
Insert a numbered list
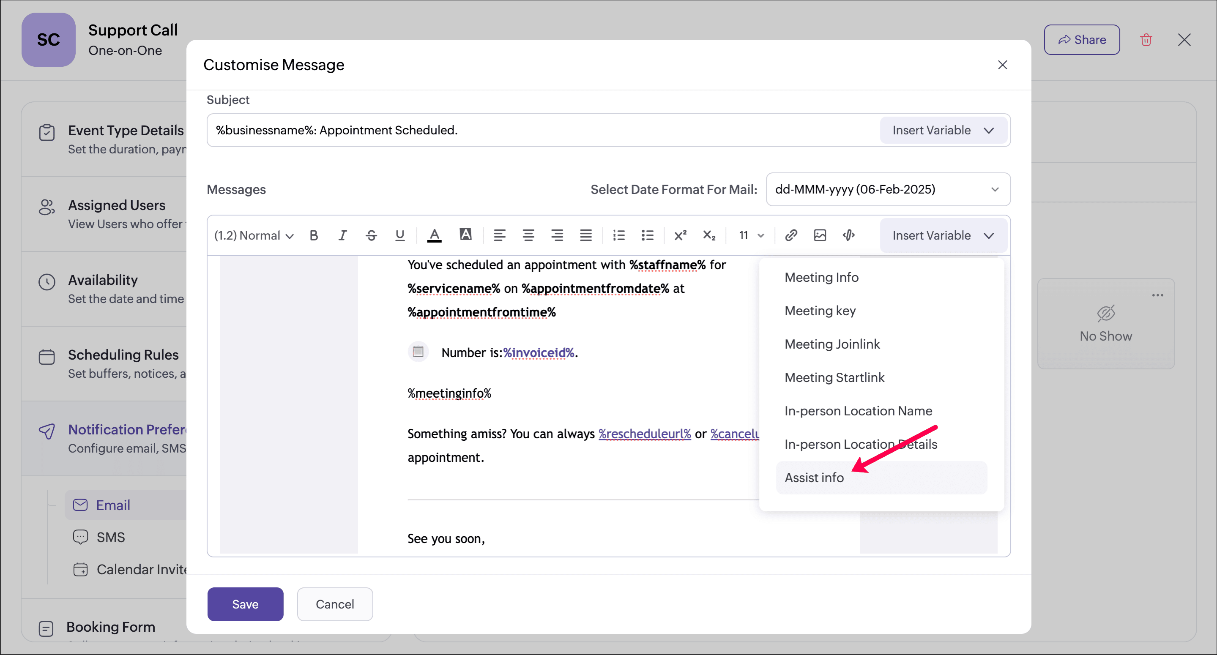coord(618,235)
